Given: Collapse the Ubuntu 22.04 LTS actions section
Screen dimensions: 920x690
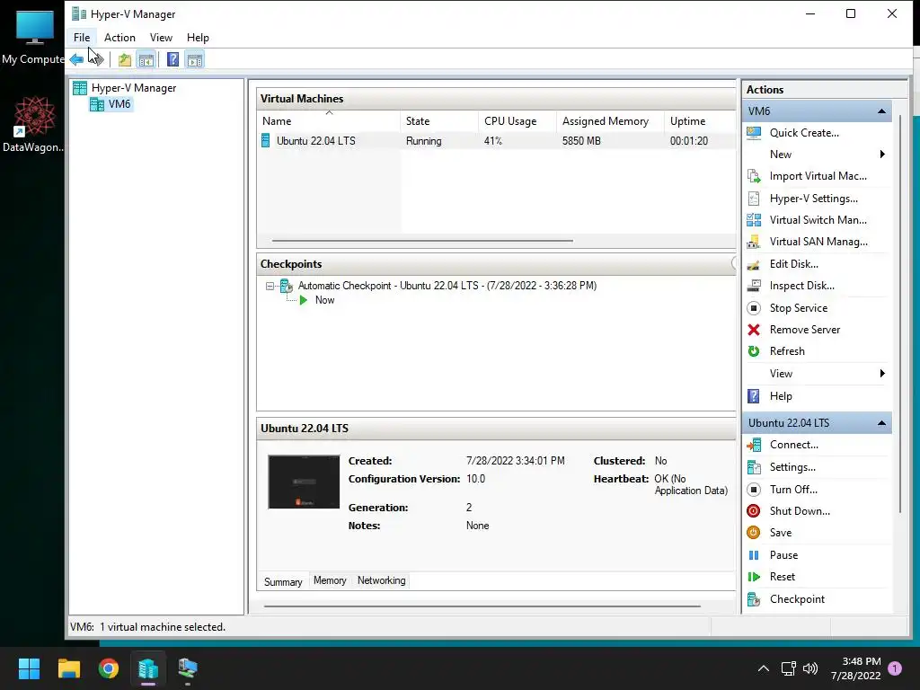Looking at the screenshot, I should (x=881, y=423).
